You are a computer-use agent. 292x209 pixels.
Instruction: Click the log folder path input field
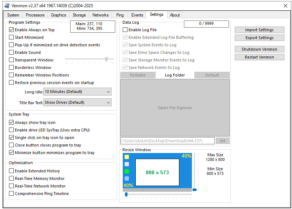click(167, 141)
